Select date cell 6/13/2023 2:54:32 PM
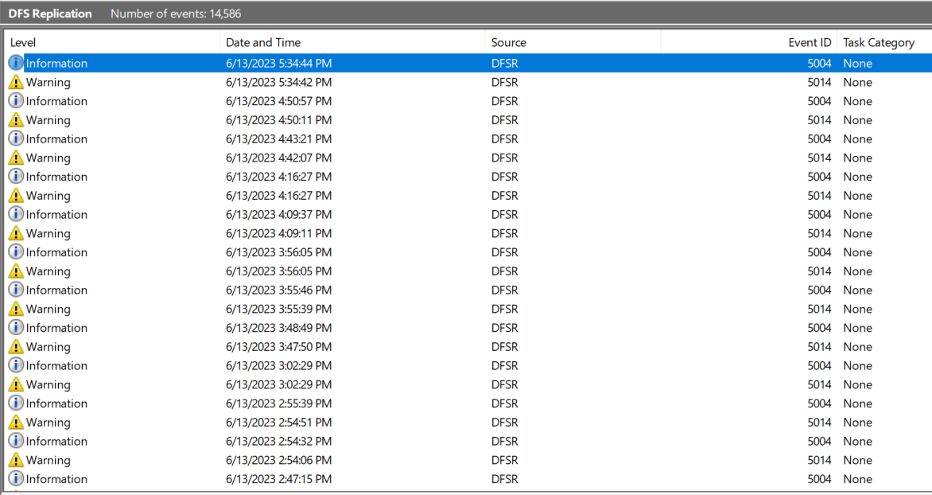 pos(279,441)
